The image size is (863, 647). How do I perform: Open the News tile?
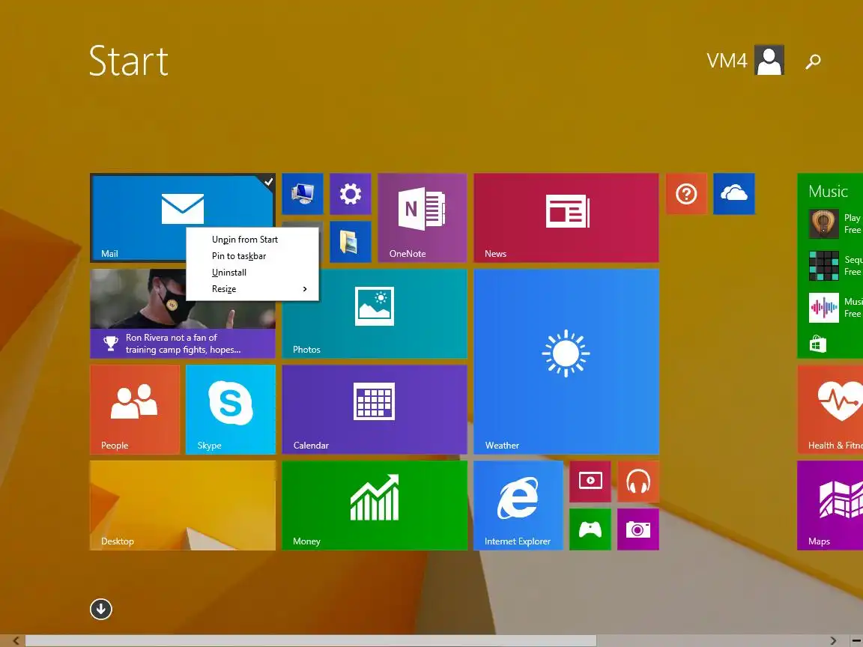(x=566, y=217)
